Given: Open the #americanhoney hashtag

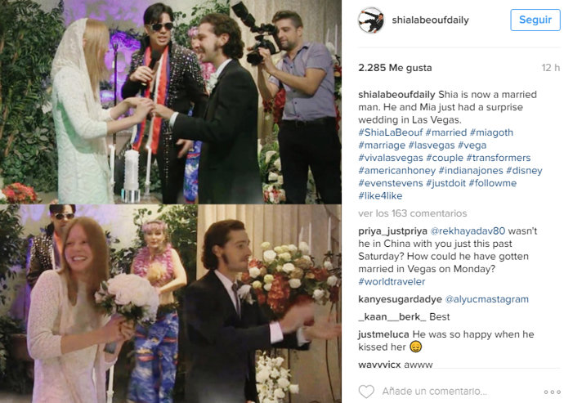Looking at the screenshot, I should coord(396,170).
